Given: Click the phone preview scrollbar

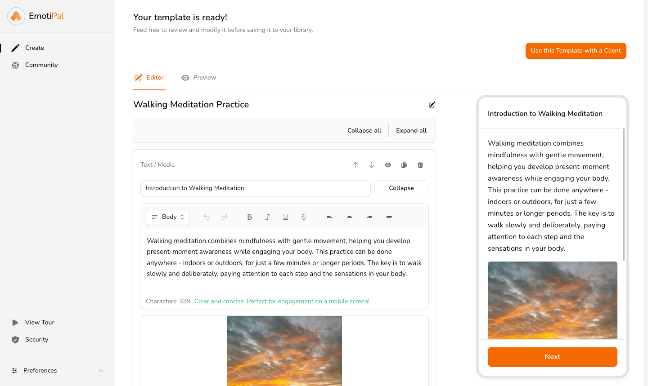Looking at the screenshot, I should pyautogui.click(x=623, y=194).
